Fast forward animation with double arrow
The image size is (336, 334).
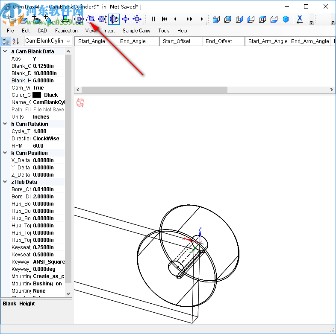tap(189, 19)
